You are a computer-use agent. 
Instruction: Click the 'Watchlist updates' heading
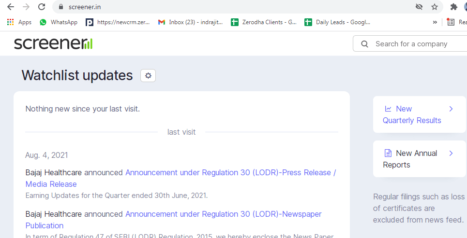[x=77, y=75]
